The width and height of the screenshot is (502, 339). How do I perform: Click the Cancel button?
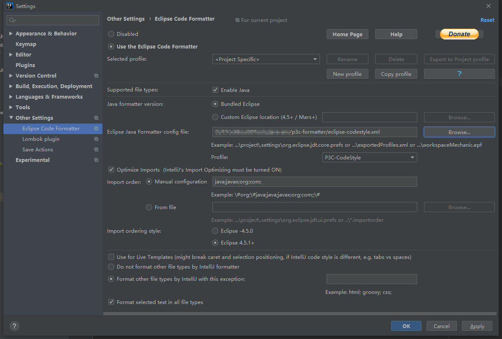click(x=441, y=326)
